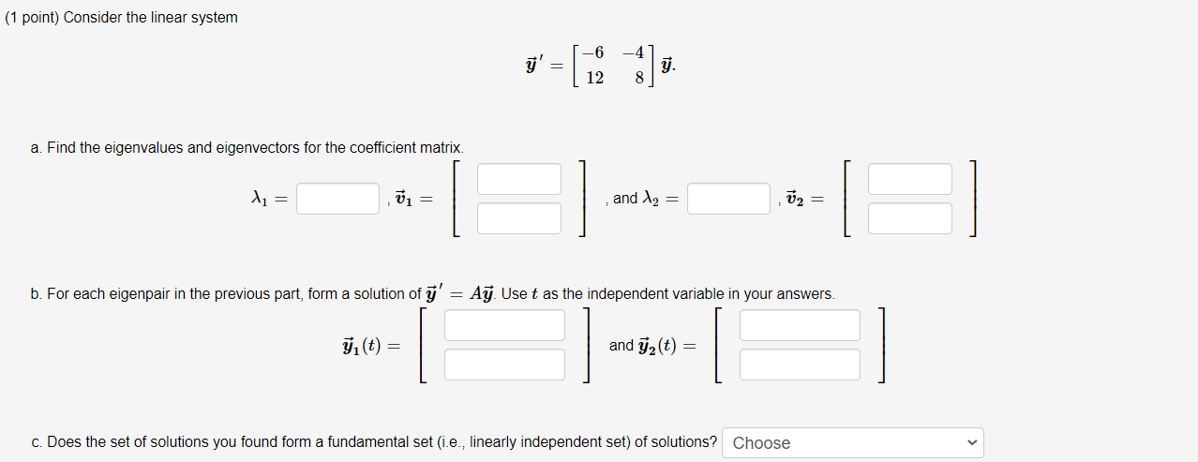Click the y1(t) label in part b
Image resolution: width=1198 pixels, height=462 pixels.
372,345
